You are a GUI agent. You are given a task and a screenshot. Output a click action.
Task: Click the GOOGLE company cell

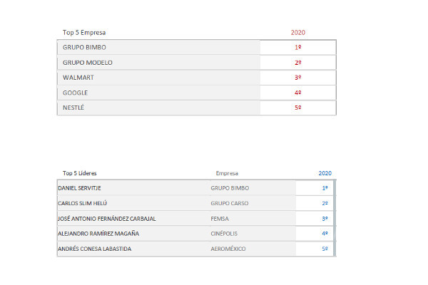158,93
